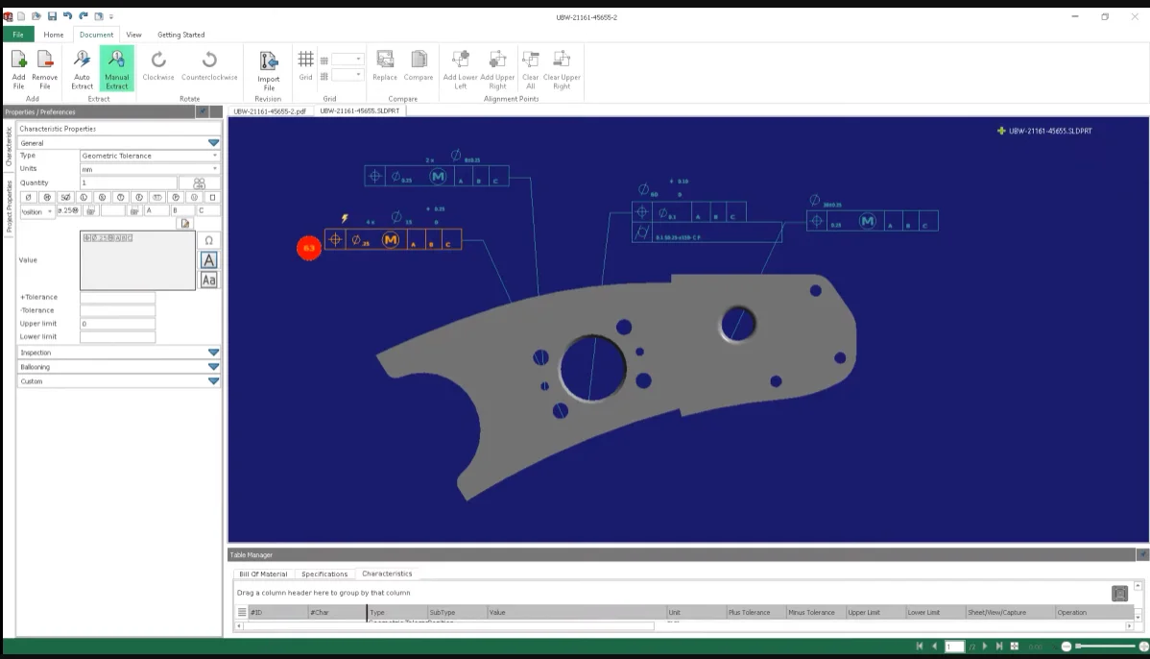Open the Units dropdown showing mm
The width and height of the screenshot is (1150, 659).
click(x=151, y=168)
